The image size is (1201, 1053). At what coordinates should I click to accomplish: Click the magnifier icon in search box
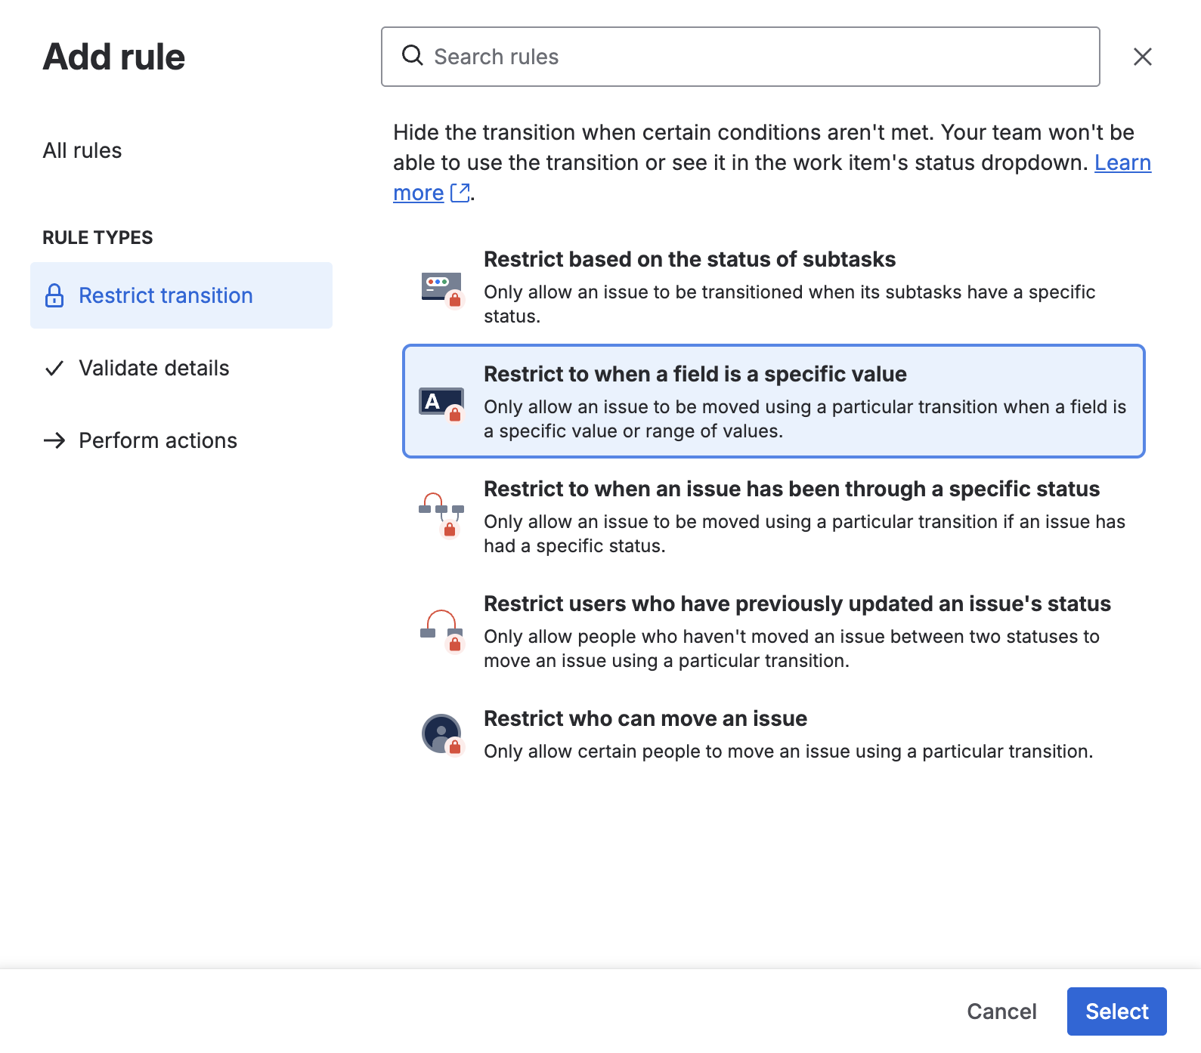412,56
